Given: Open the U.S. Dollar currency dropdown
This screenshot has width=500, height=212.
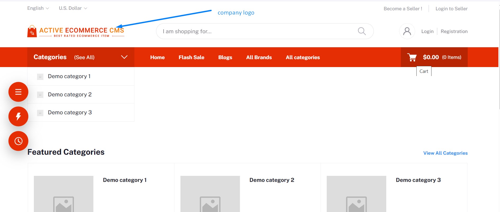Looking at the screenshot, I should tap(73, 8).
